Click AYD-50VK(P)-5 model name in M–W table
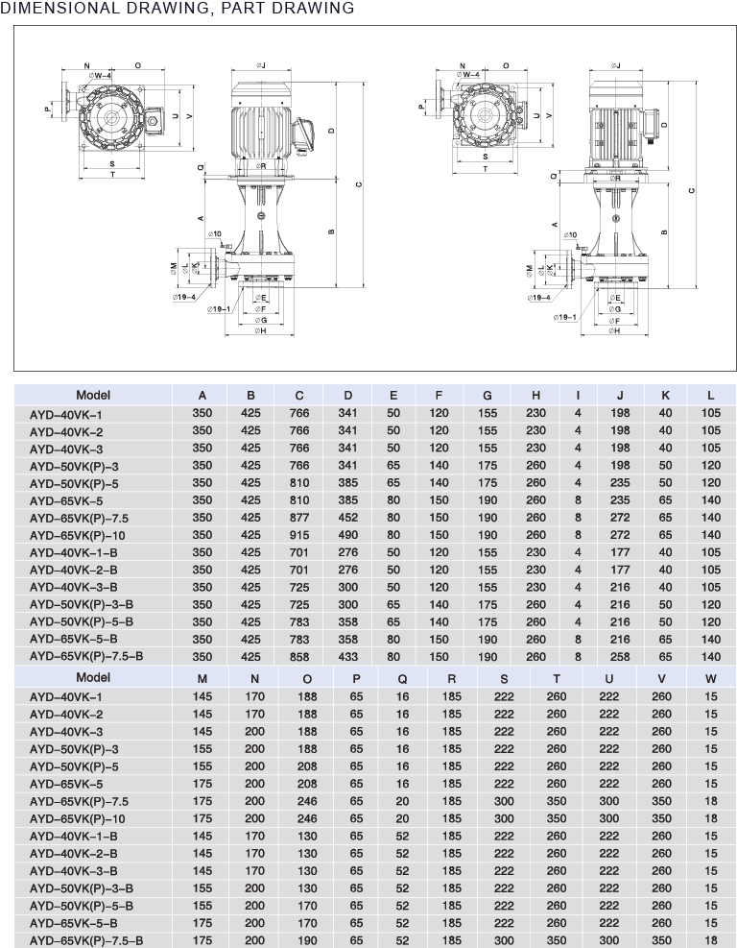Image resolution: width=737 pixels, height=948 pixels. click(74, 766)
